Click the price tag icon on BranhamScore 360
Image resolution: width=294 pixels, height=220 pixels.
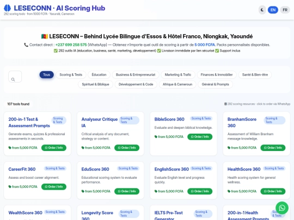pyautogui.click(x=229, y=148)
